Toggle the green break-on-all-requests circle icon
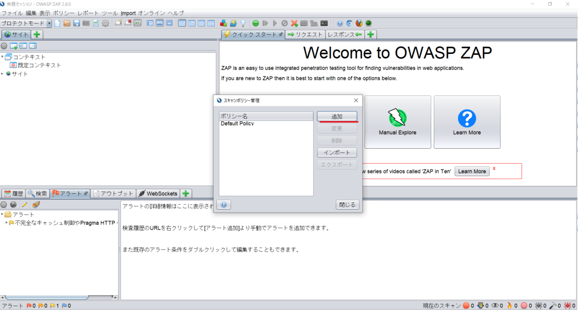The height and width of the screenshot is (310, 578). click(256, 23)
